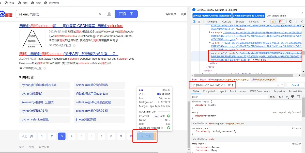Toggle the computed styles sidebar icon
Viewport: 305px width, 153px height.
[x=298, y=97]
